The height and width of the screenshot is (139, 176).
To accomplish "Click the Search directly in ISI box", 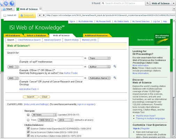I will [x=123, y=3].
